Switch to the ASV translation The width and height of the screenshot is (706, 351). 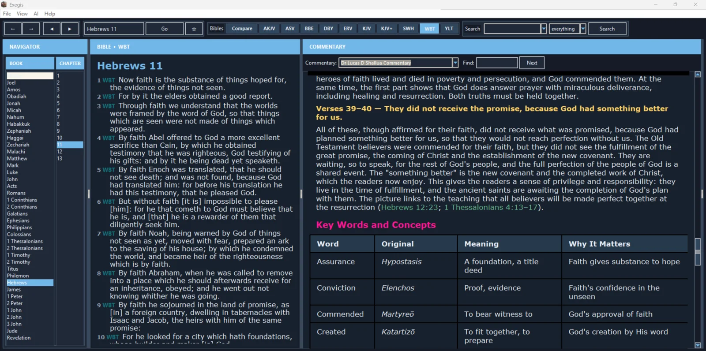click(x=290, y=28)
